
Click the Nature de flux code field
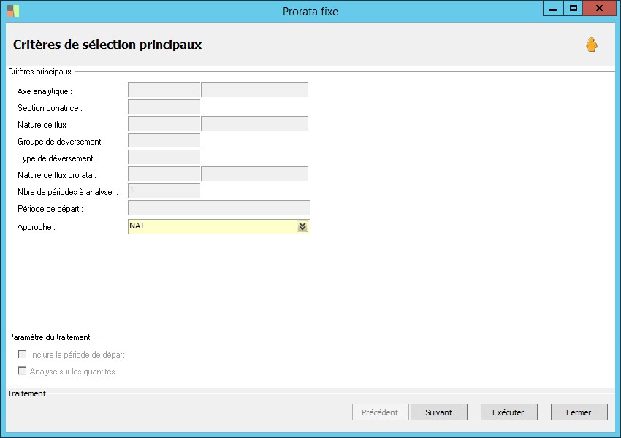tap(164, 124)
